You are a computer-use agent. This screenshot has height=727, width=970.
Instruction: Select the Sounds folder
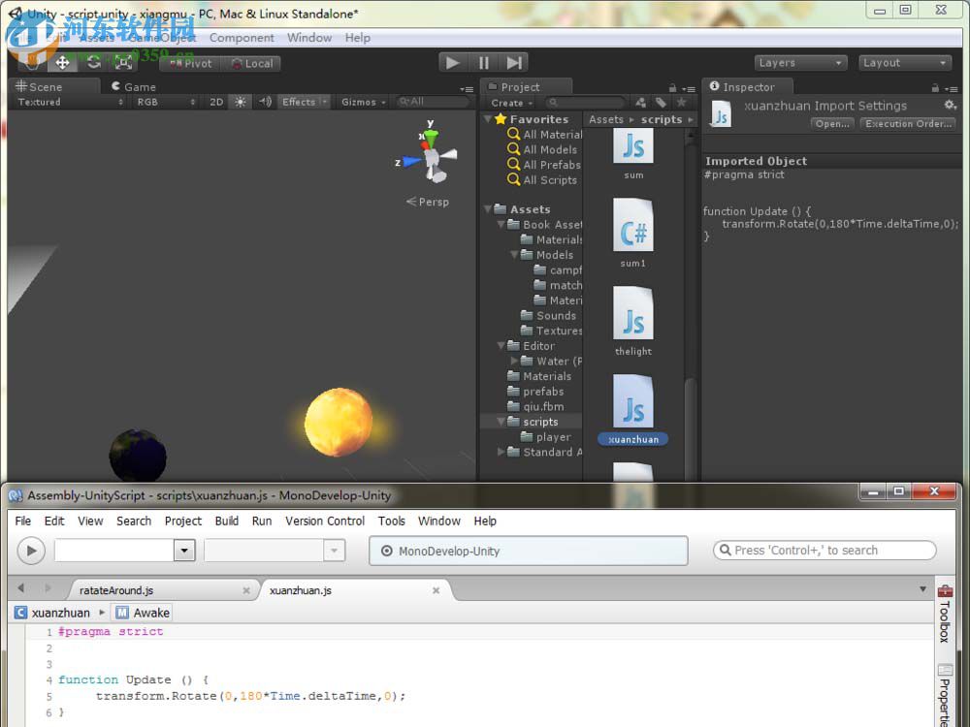coord(549,315)
